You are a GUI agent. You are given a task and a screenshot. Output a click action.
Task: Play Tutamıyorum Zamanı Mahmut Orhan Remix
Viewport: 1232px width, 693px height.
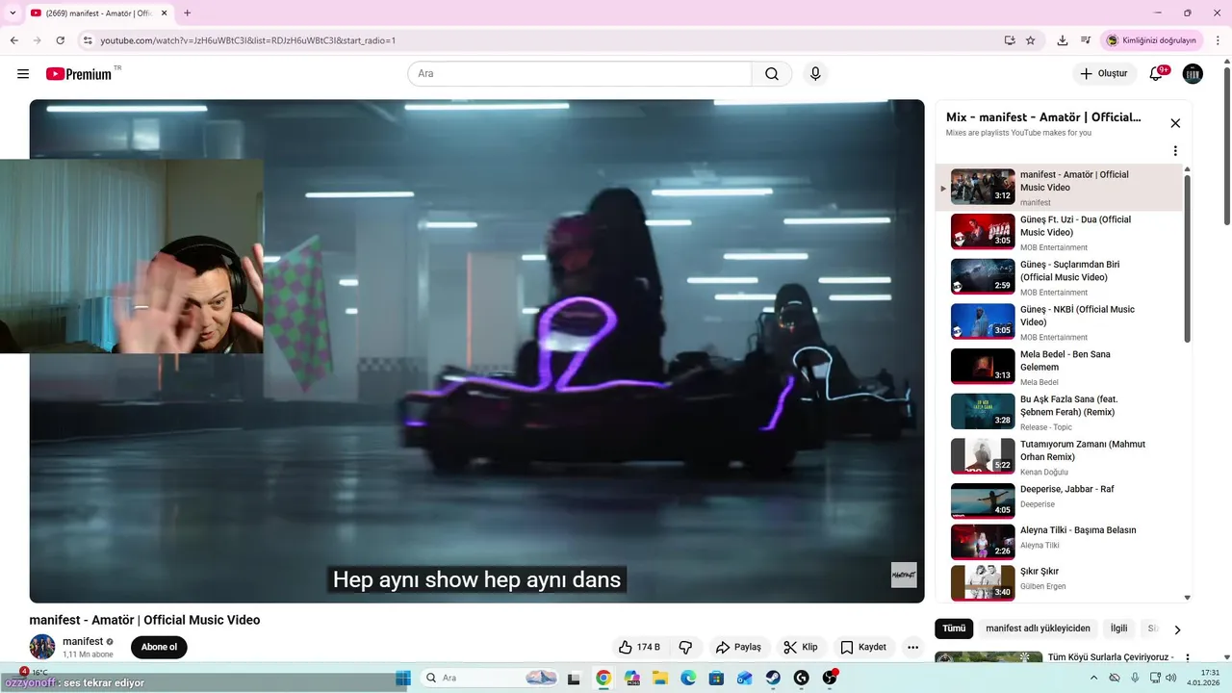click(1059, 456)
